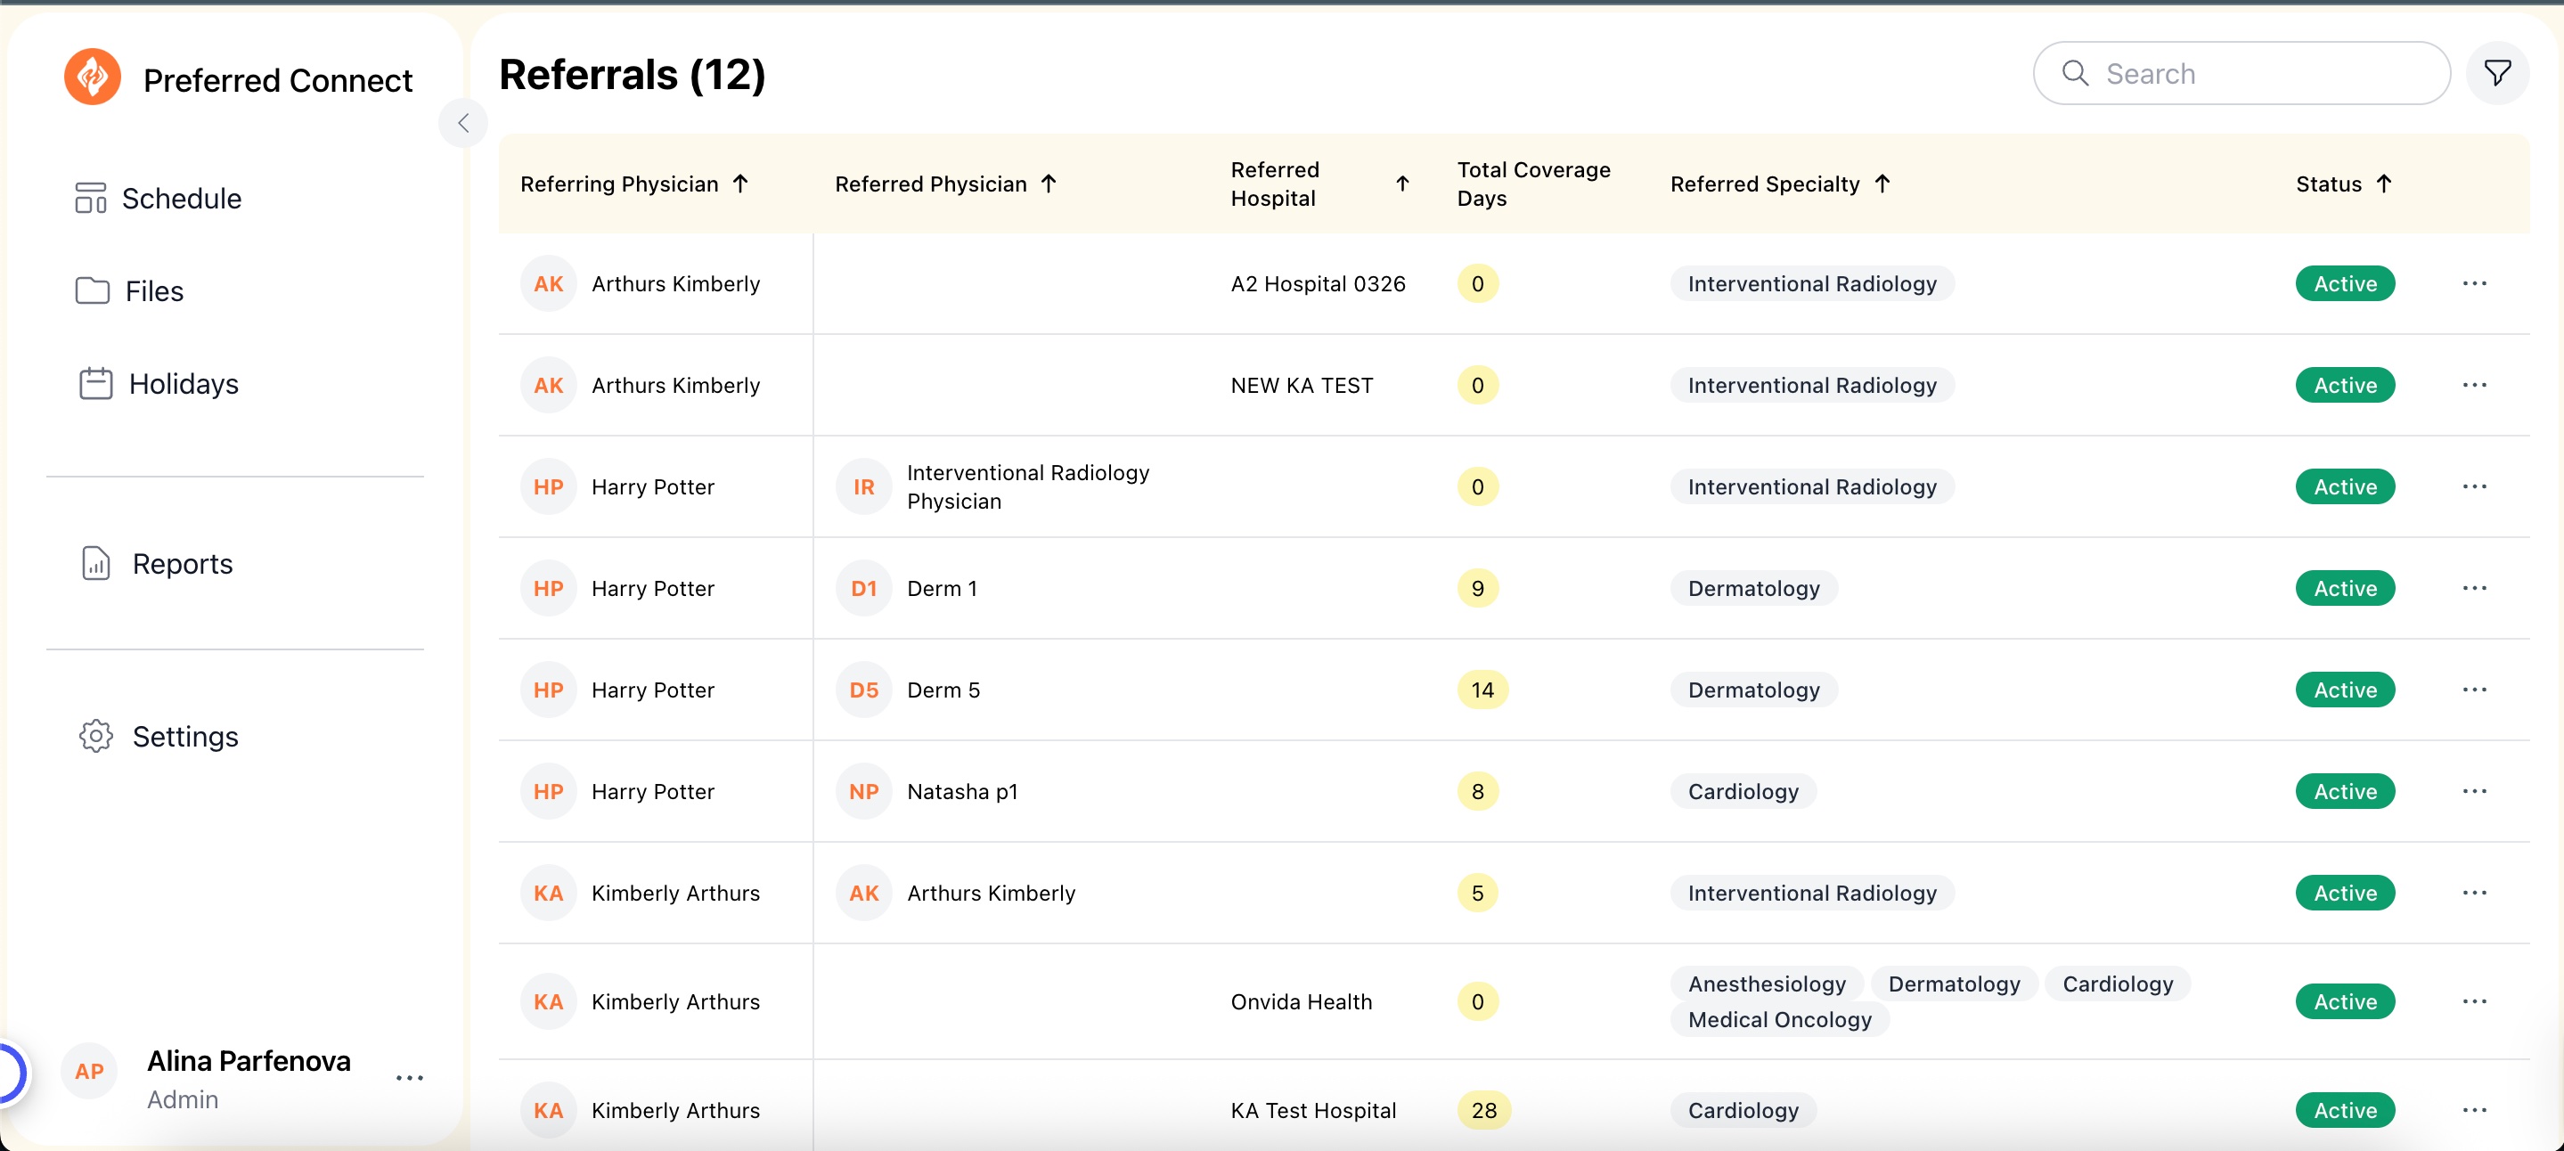Collapse the sidebar with the chevron button
2564x1151 pixels.
(463, 124)
